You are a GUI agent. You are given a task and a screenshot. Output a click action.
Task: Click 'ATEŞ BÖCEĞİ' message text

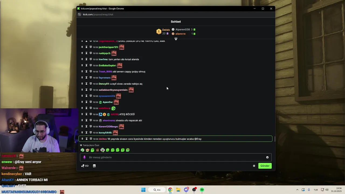127,114
